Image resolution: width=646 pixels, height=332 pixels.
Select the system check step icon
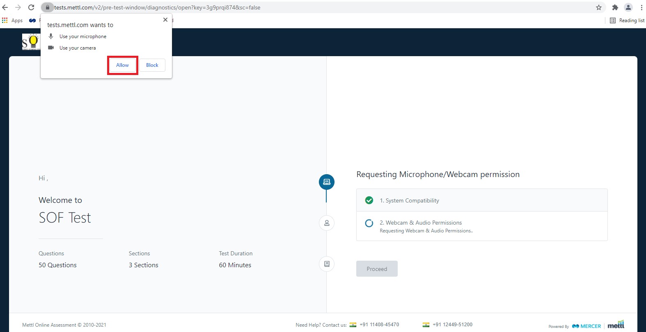point(327,182)
